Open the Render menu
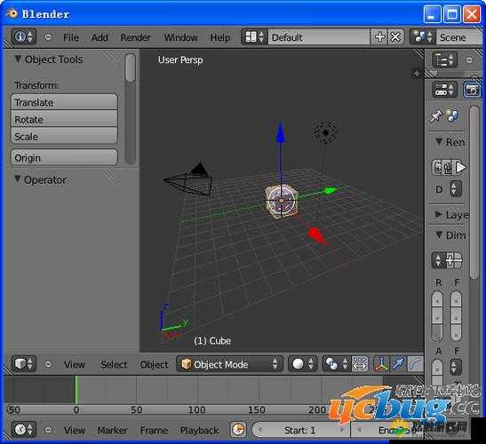This screenshot has width=486, height=444. click(x=135, y=37)
